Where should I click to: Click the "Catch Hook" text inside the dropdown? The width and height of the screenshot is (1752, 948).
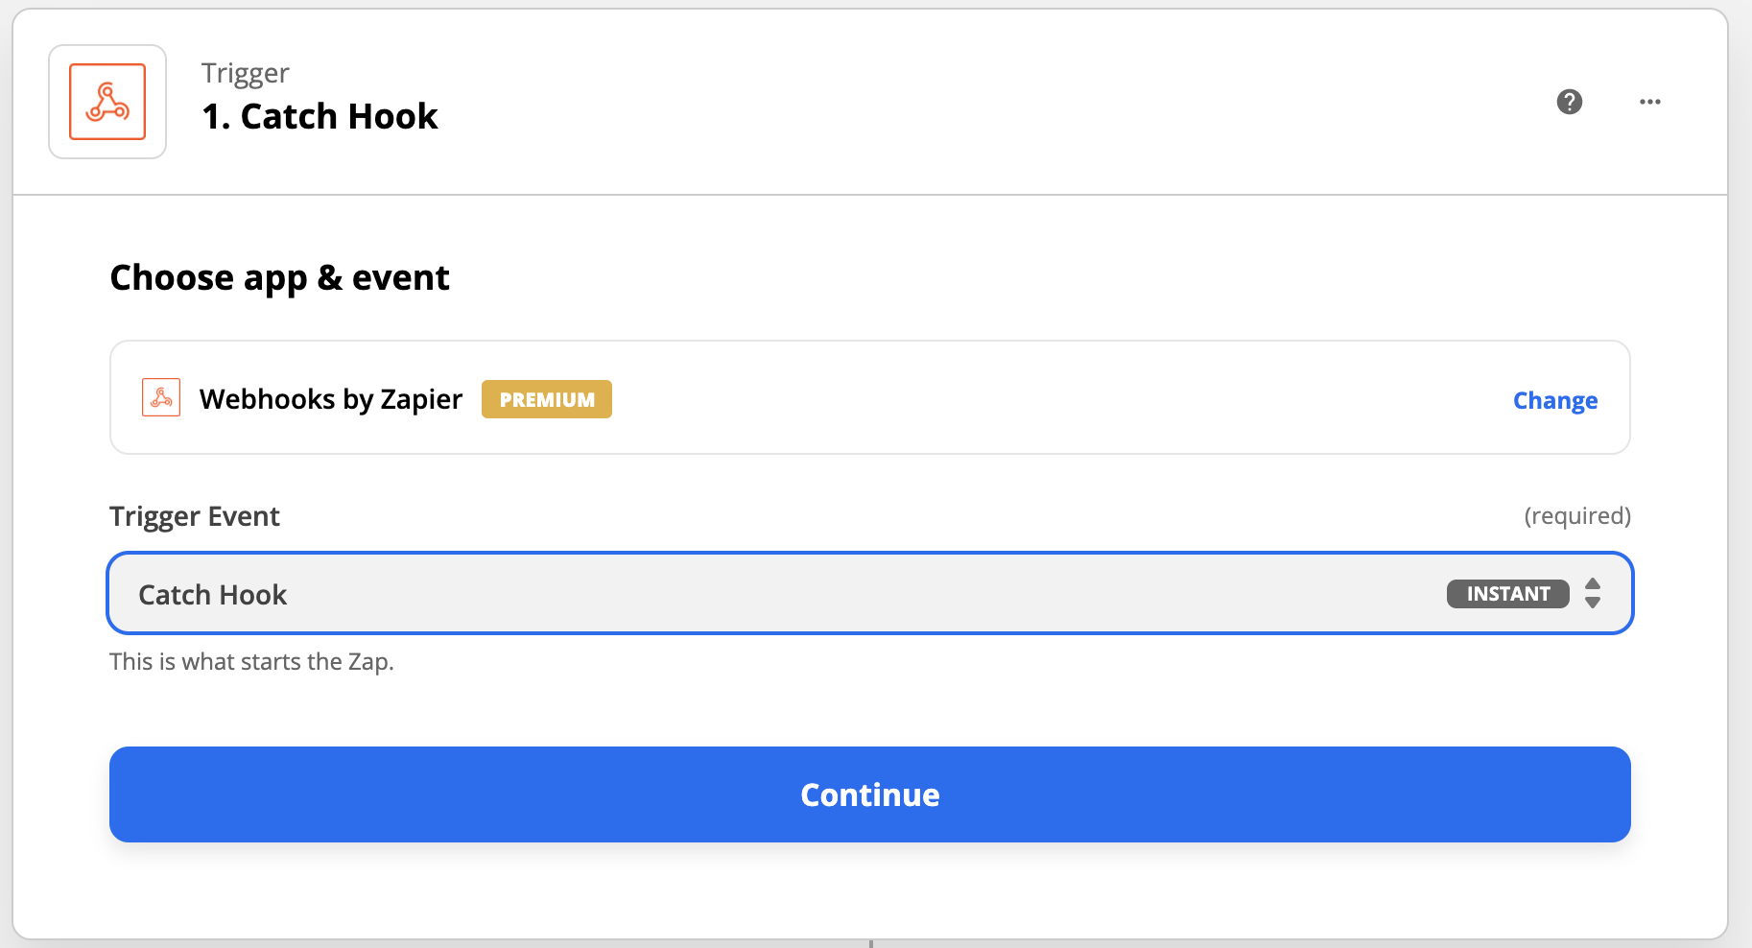(x=213, y=595)
